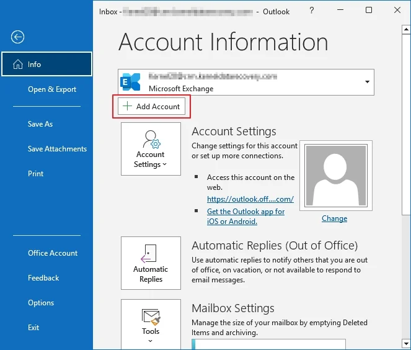Click the home icon beside Info

pyautogui.click(x=18, y=64)
